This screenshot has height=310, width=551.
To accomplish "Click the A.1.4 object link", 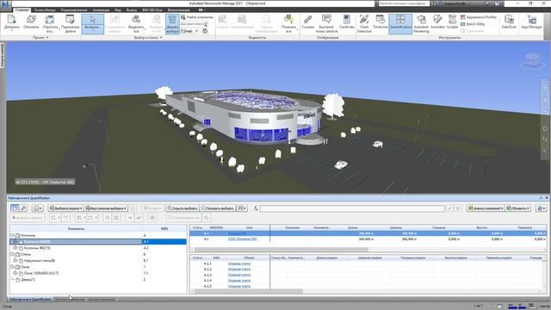I will tap(239, 281).
